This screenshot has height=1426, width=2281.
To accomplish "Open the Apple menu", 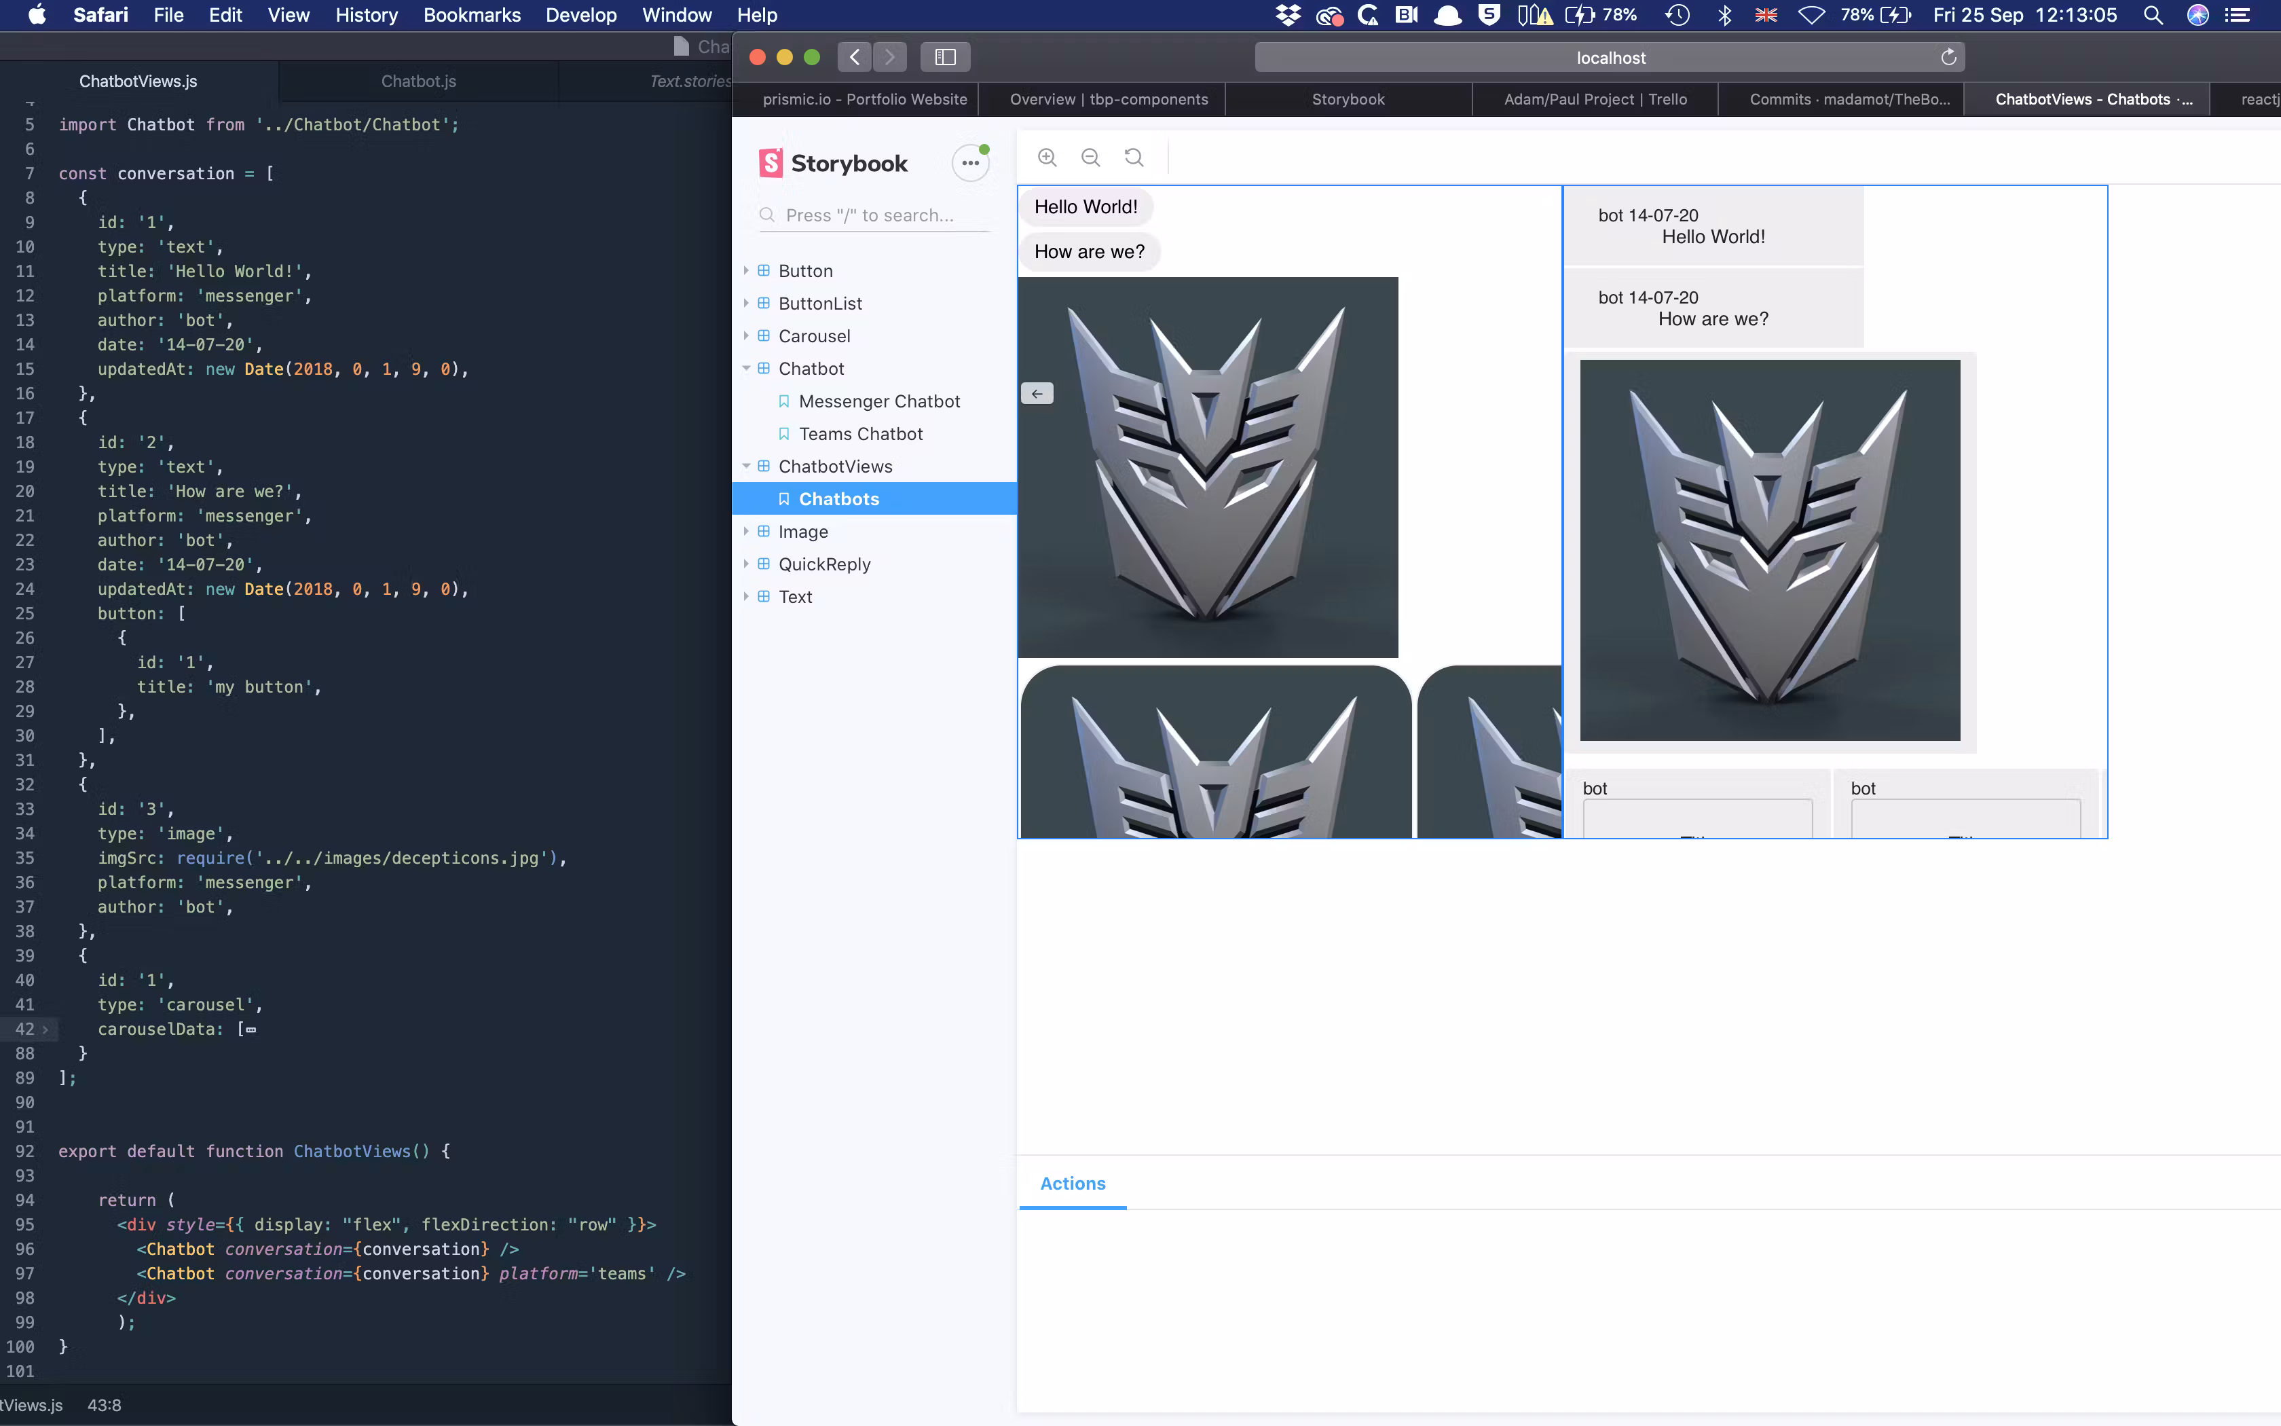I will (37, 14).
